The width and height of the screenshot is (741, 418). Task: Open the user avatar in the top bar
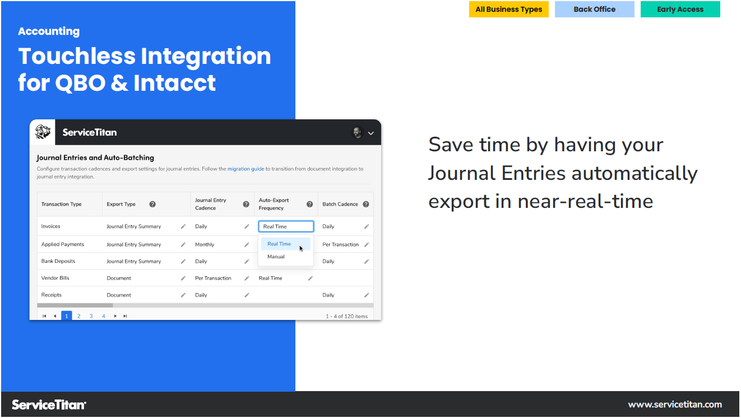click(x=357, y=133)
